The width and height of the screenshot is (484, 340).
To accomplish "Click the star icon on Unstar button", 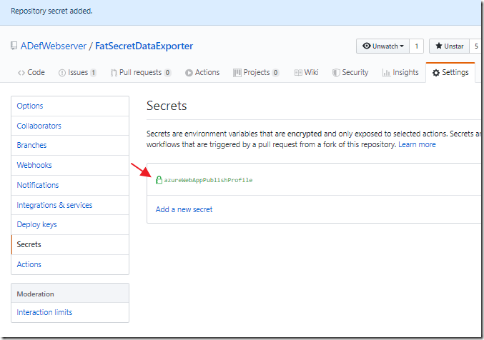I will 439,46.
